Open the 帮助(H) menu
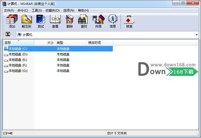Screen dimensions: 201x138 point(83,10)
